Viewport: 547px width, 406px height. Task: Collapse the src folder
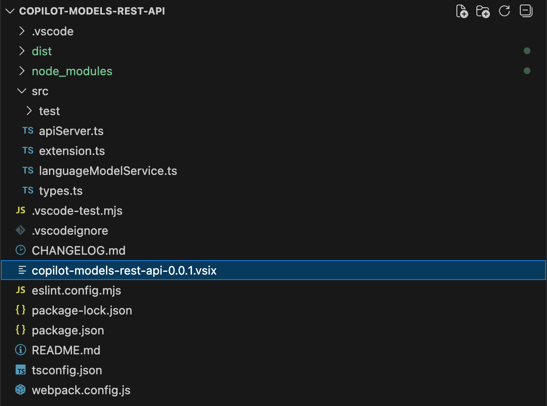[x=21, y=91]
